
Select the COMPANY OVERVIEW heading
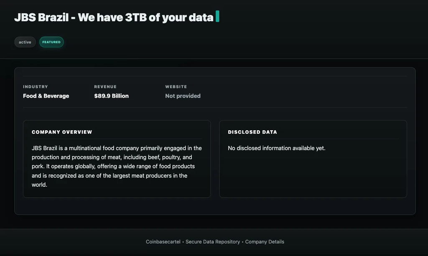pos(62,132)
